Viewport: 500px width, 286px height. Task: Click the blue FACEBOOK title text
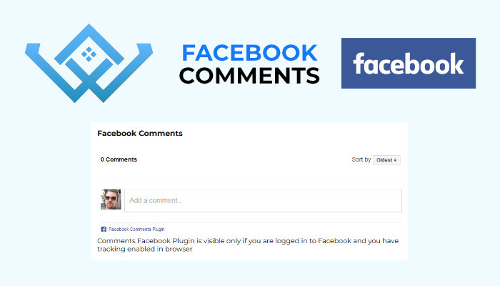coord(250,53)
